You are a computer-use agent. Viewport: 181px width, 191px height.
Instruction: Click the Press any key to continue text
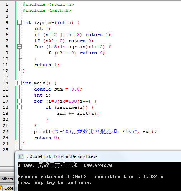[55, 182]
